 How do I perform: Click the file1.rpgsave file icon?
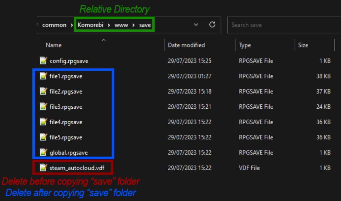[43, 76]
